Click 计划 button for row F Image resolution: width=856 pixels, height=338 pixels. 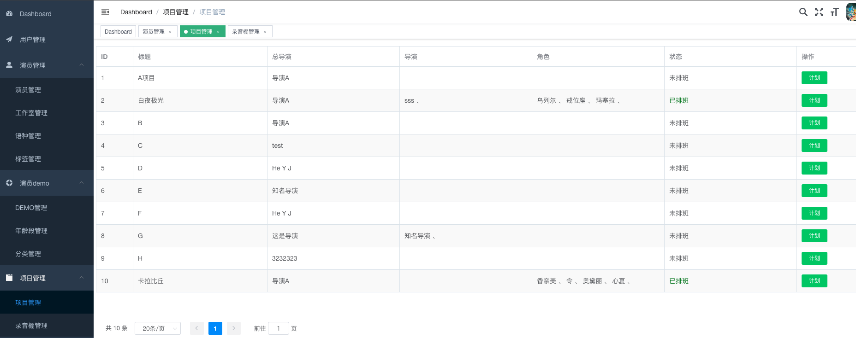tap(814, 213)
